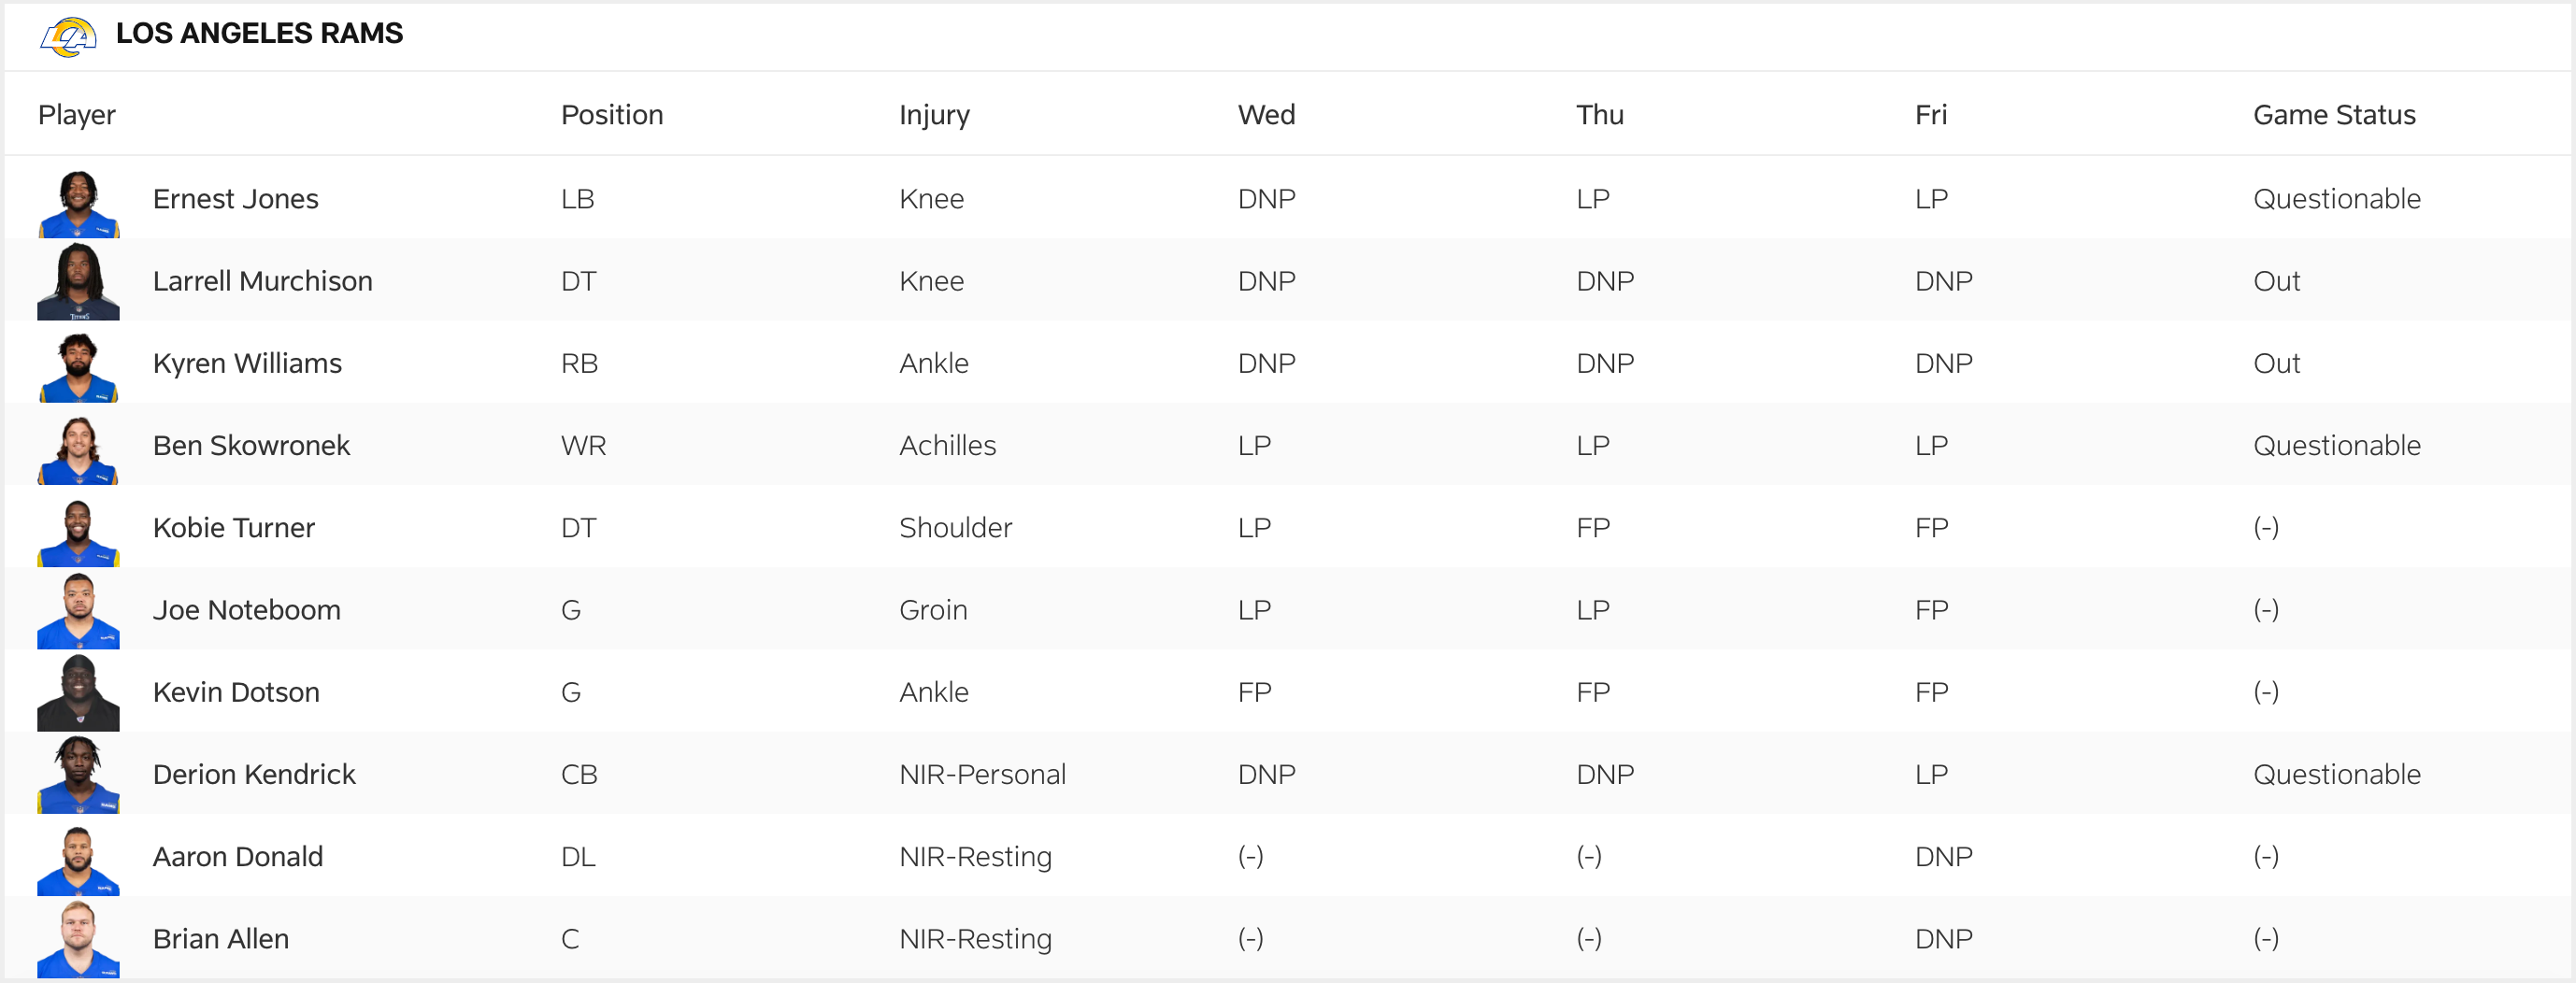The image size is (2576, 983).
Task: Click Ernest Jones' headshot photo
Action: 79,203
